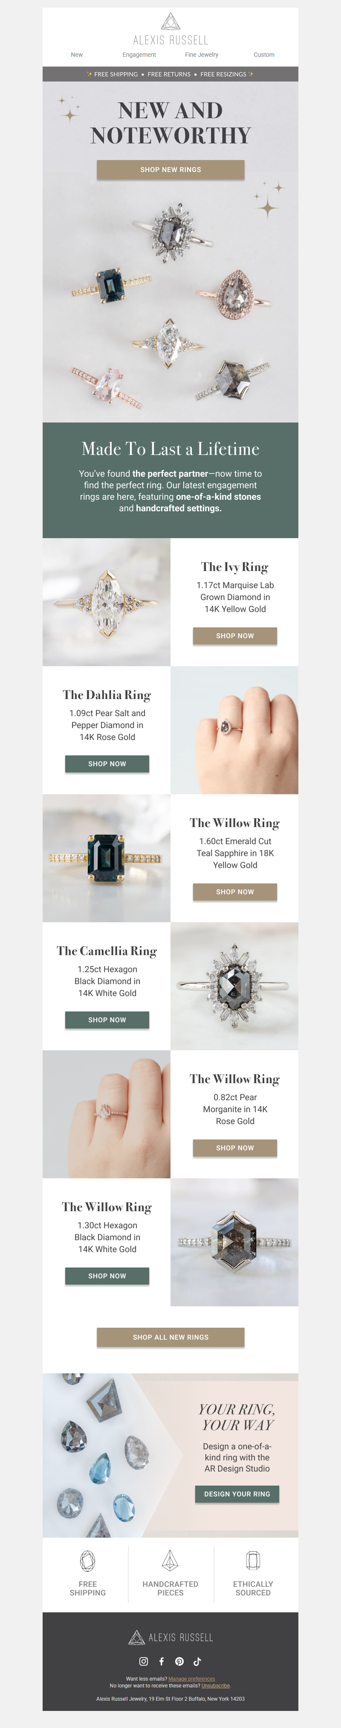Click the Free Shipping gem icon
This screenshot has height=1728, width=341.
click(88, 1561)
